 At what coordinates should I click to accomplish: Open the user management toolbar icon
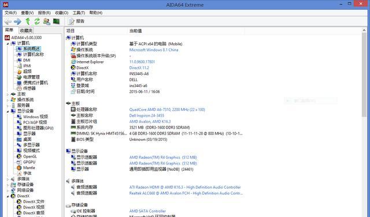(47, 21)
